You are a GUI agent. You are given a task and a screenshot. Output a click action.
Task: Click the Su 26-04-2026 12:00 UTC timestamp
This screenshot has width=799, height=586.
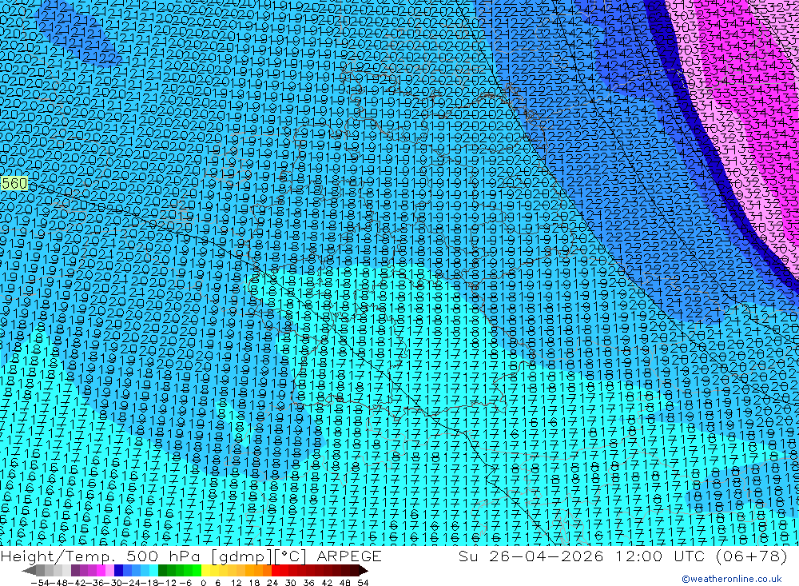[622, 556]
